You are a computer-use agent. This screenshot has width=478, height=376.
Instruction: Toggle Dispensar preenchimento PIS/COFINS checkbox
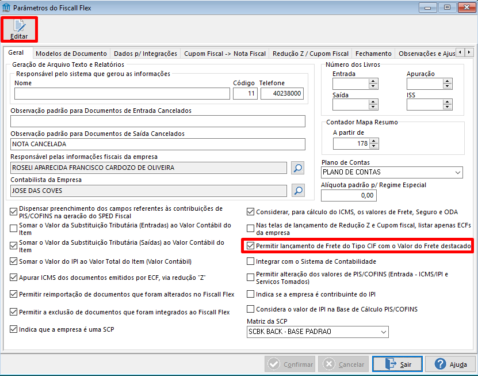[x=13, y=212]
